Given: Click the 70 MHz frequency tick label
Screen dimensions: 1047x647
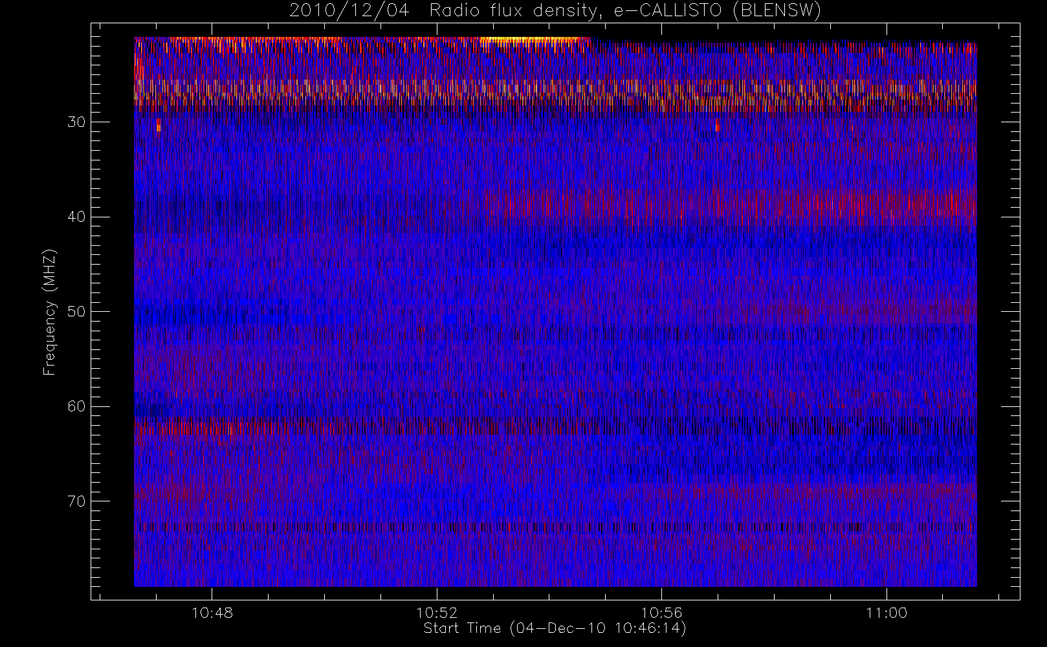Looking at the screenshot, I should (x=76, y=501).
